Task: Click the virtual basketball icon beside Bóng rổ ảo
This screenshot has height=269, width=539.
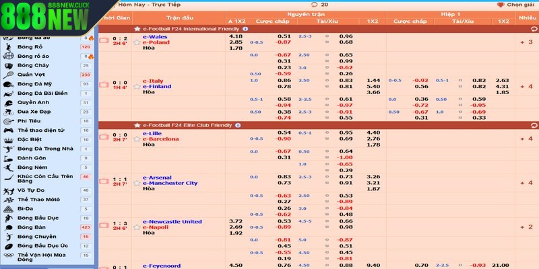Action: 8,56
